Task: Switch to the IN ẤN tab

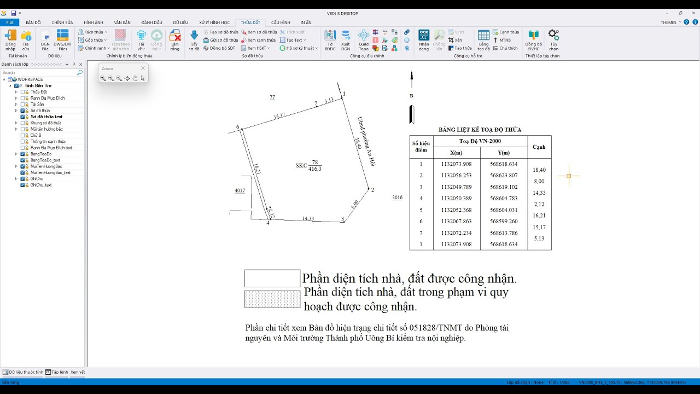Action: (306, 22)
